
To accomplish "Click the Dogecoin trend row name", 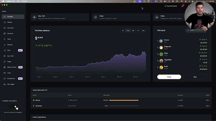I will pos(167,47).
